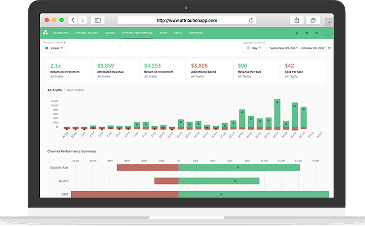Screen dimensions: 365x227
Task: Click the Quora row label
Action: [63, 181]
